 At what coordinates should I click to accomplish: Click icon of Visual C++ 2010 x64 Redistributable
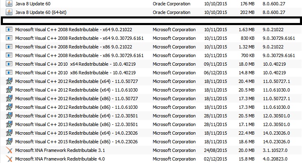tap(9, 64)
